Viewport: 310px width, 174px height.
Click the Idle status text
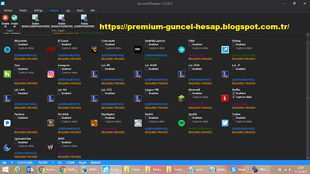[4, 163]
